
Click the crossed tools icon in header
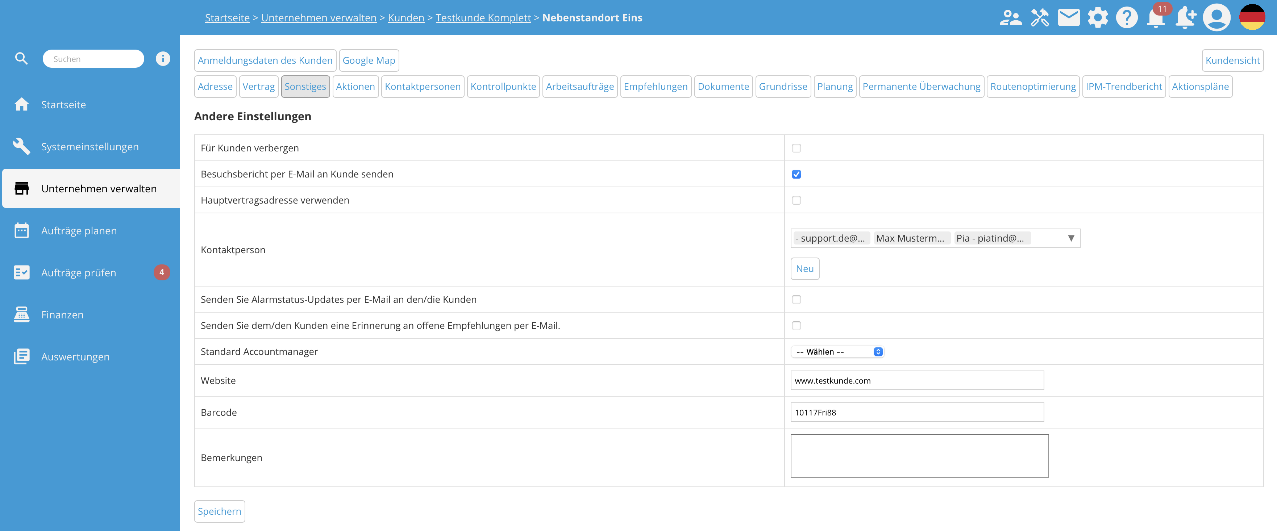point(1040,18)
